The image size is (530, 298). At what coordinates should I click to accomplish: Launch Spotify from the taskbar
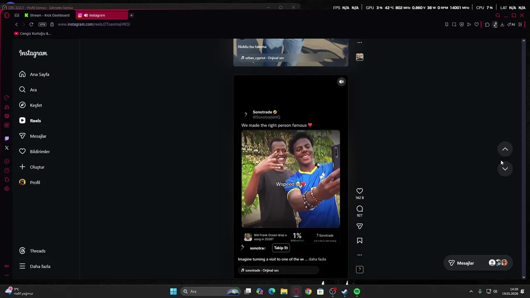pyautogui.click(x=357, y=291)
